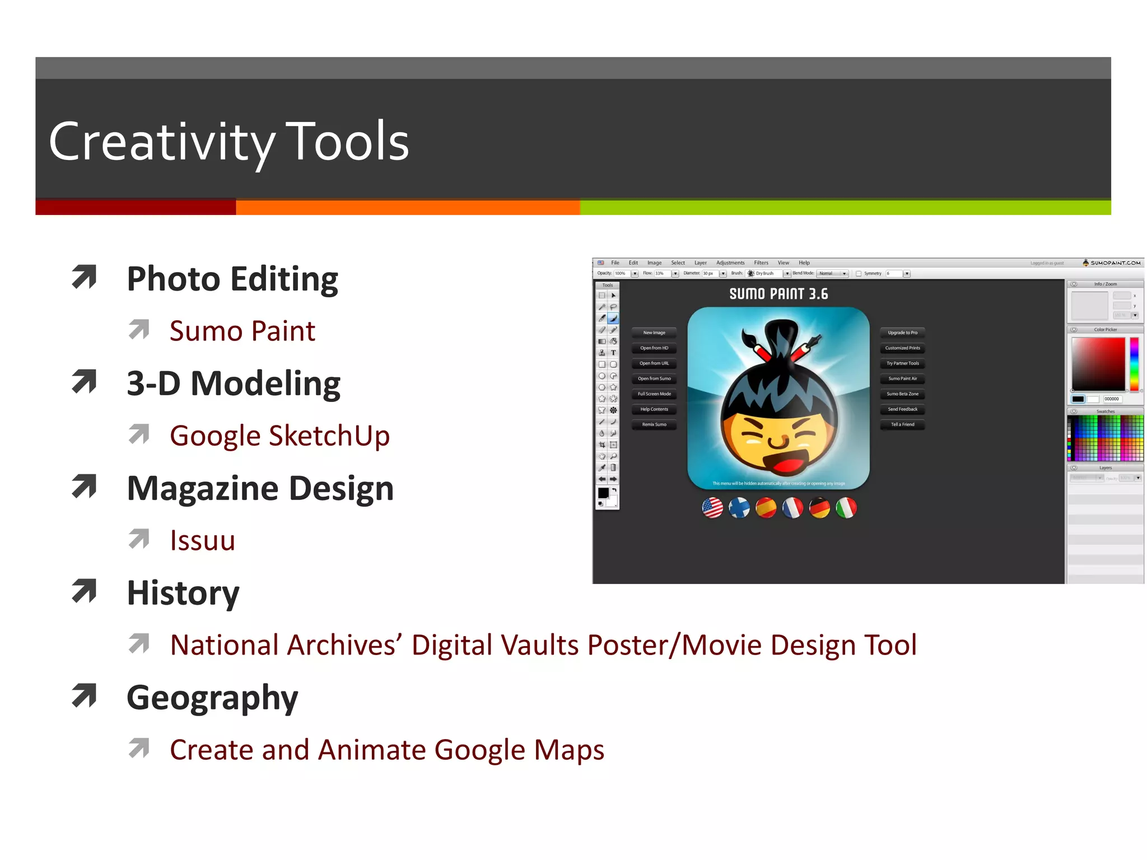Screen dimensions: 1147x860
Task: Open the Symmetry count dropdown
Action: (x=907, y=274)
